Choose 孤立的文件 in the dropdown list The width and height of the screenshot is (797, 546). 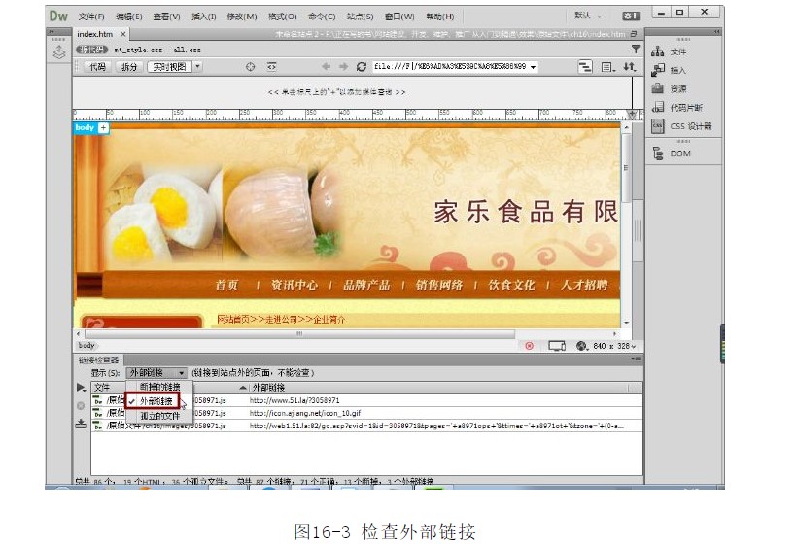tap(158, 415)
